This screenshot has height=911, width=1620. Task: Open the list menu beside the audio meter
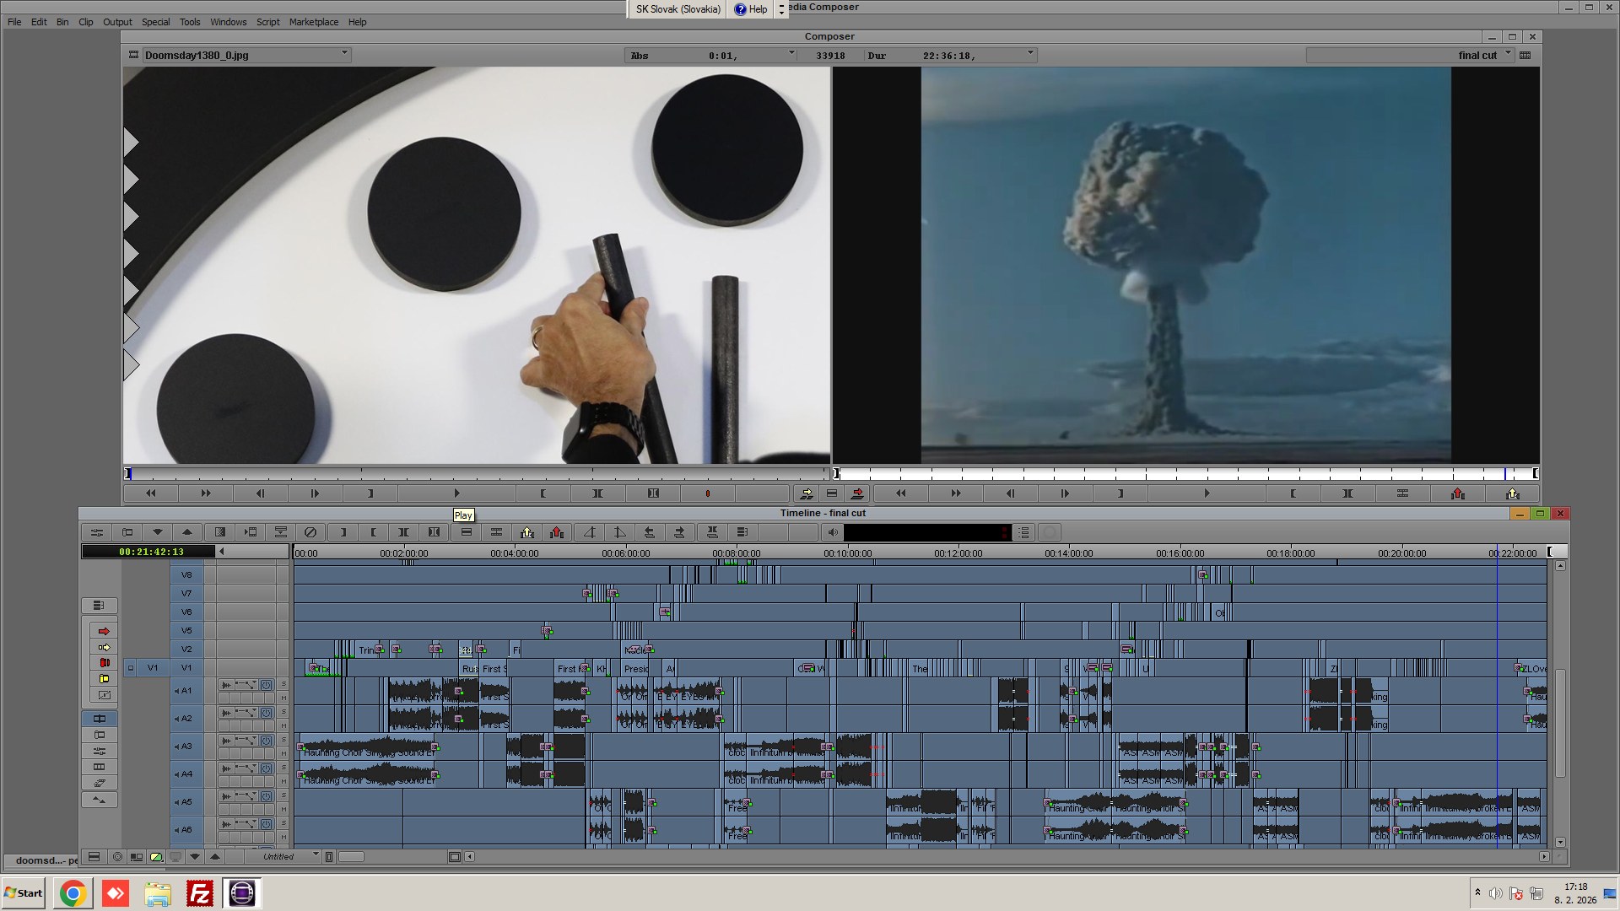coord(1023,532)
